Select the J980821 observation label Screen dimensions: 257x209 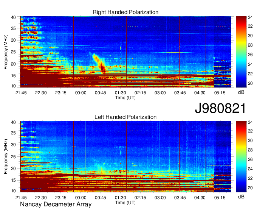pos(220,108)
